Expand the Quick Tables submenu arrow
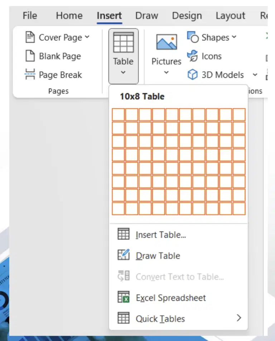The image size is (275, 341). [x=239, y=318]
